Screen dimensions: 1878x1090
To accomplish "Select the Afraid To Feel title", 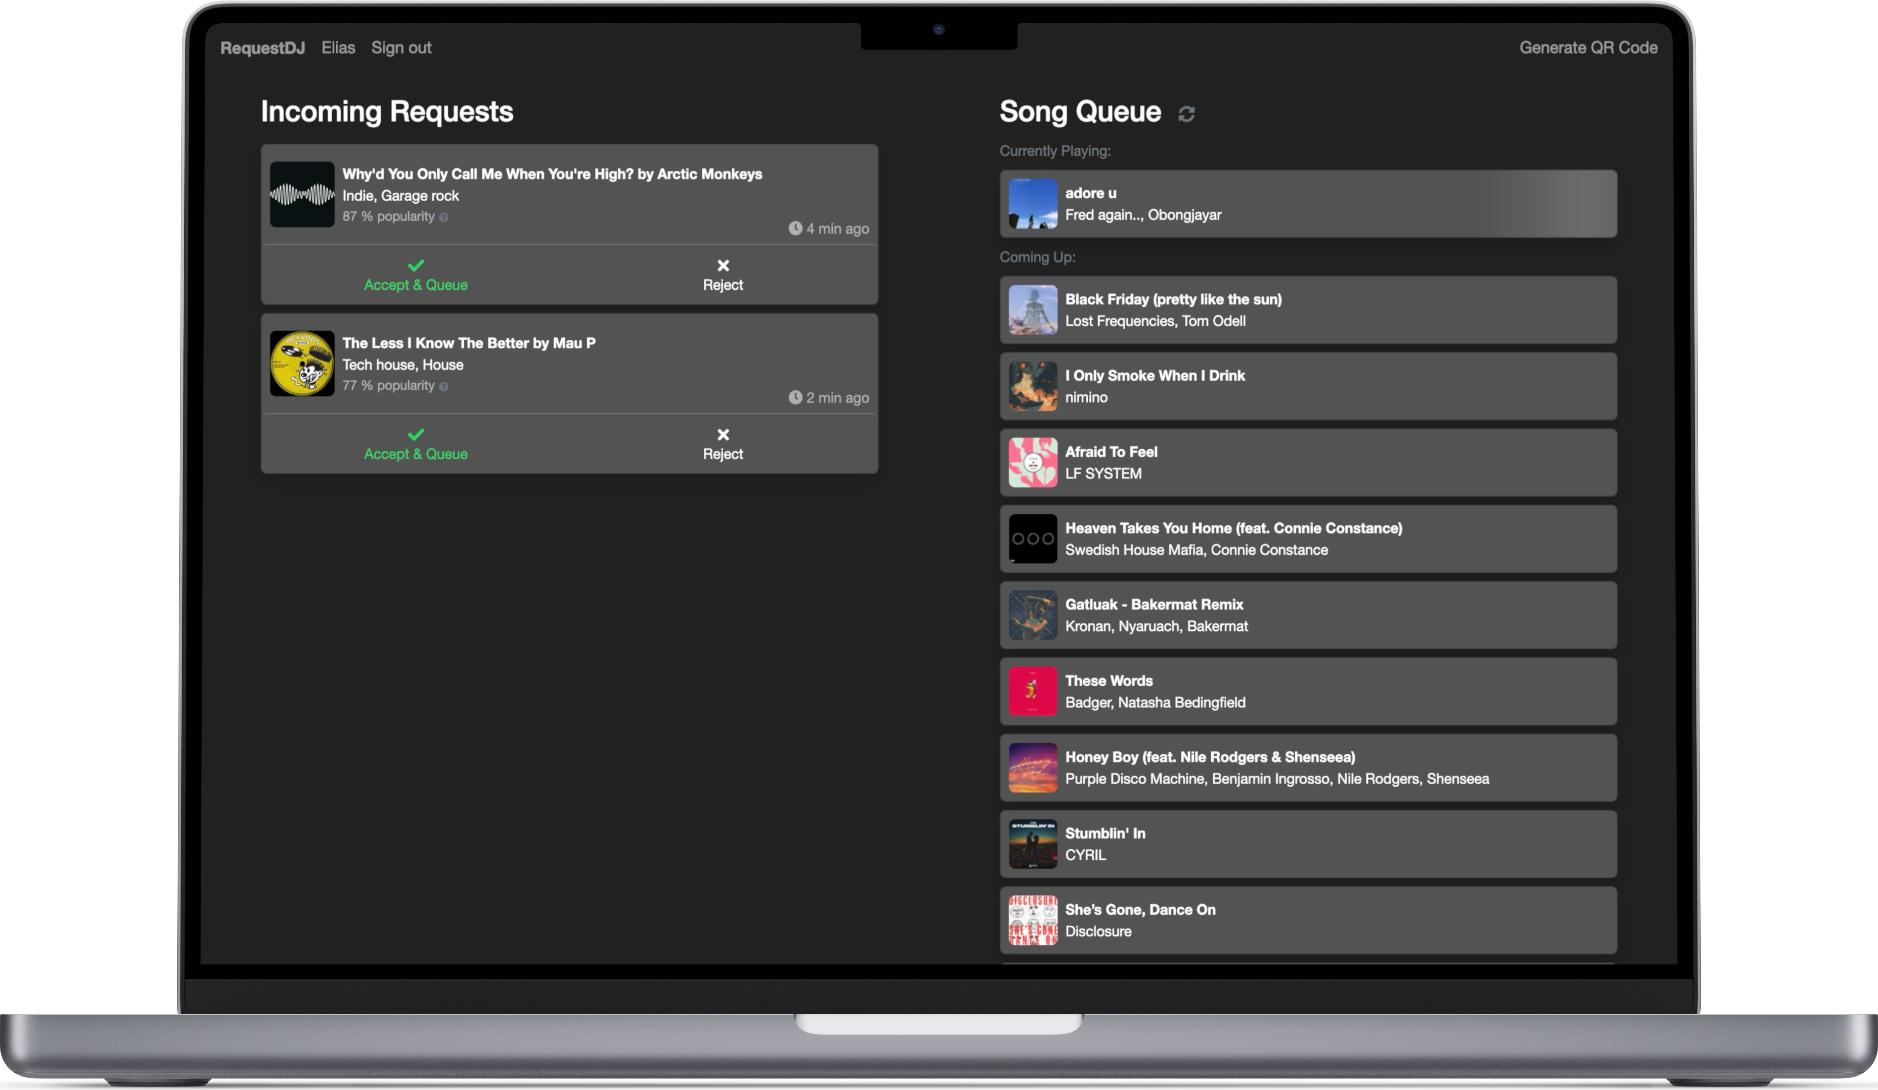I will coord(1111,452).
